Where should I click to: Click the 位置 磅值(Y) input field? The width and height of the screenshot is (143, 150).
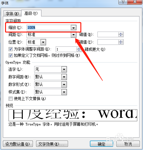pyautogui.click(x=108, y=42)
